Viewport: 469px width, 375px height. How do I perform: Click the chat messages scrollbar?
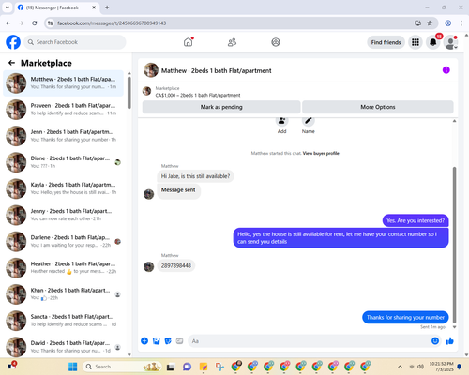[454, 245]
